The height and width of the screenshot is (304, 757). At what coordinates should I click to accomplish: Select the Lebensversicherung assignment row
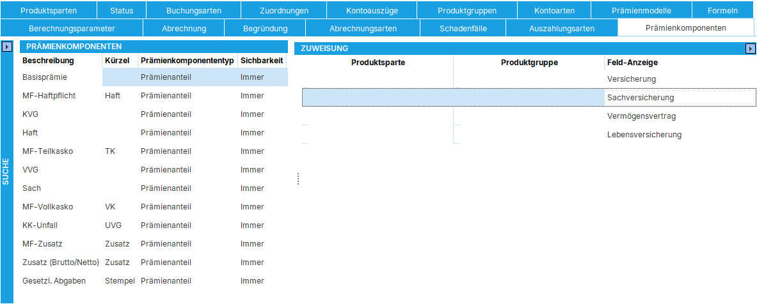pos(644,135)
